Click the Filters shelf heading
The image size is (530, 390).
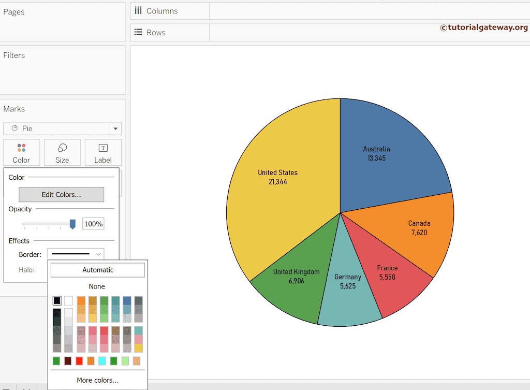14,55
